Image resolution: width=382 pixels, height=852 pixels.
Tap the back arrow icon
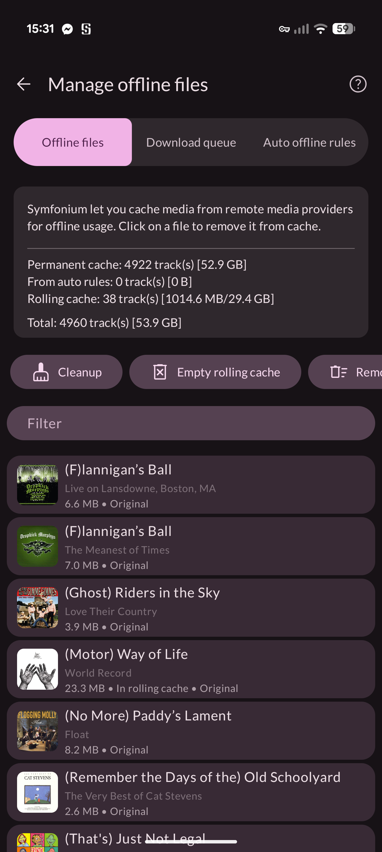pos(24,84)
